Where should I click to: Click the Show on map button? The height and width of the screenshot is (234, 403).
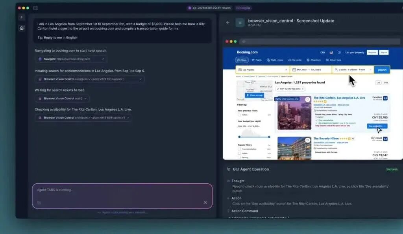tap(255, 95)
